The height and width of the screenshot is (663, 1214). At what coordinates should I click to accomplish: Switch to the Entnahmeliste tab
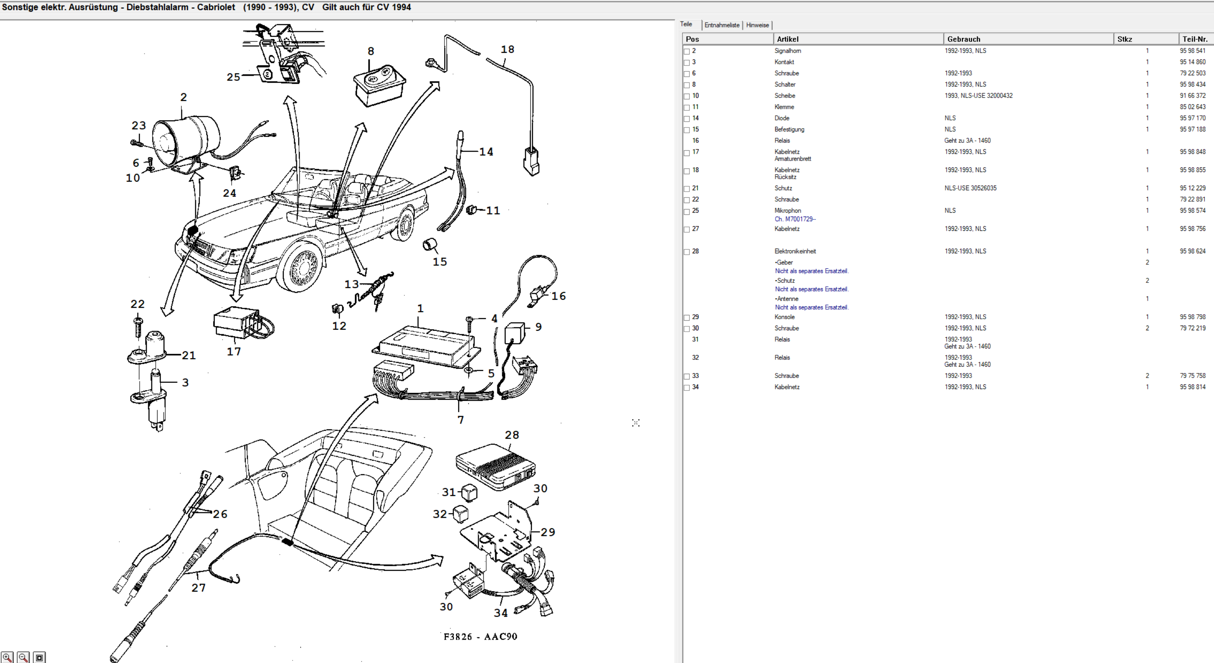pyautogui.click(x=721, y=25)
